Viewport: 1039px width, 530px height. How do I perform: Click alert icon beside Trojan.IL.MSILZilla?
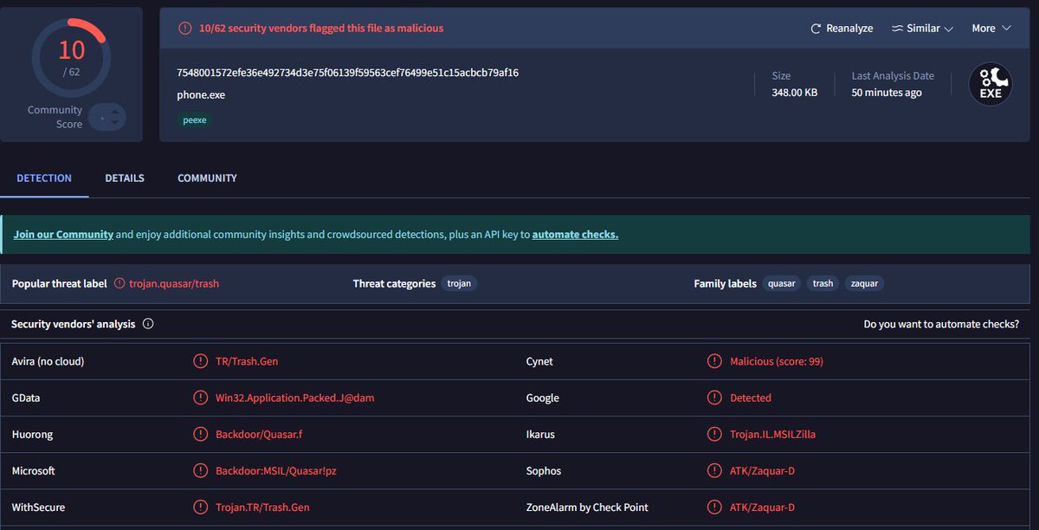click(714, 434)
